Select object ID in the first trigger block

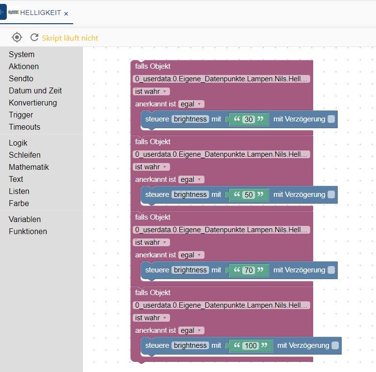click(221, 79)
